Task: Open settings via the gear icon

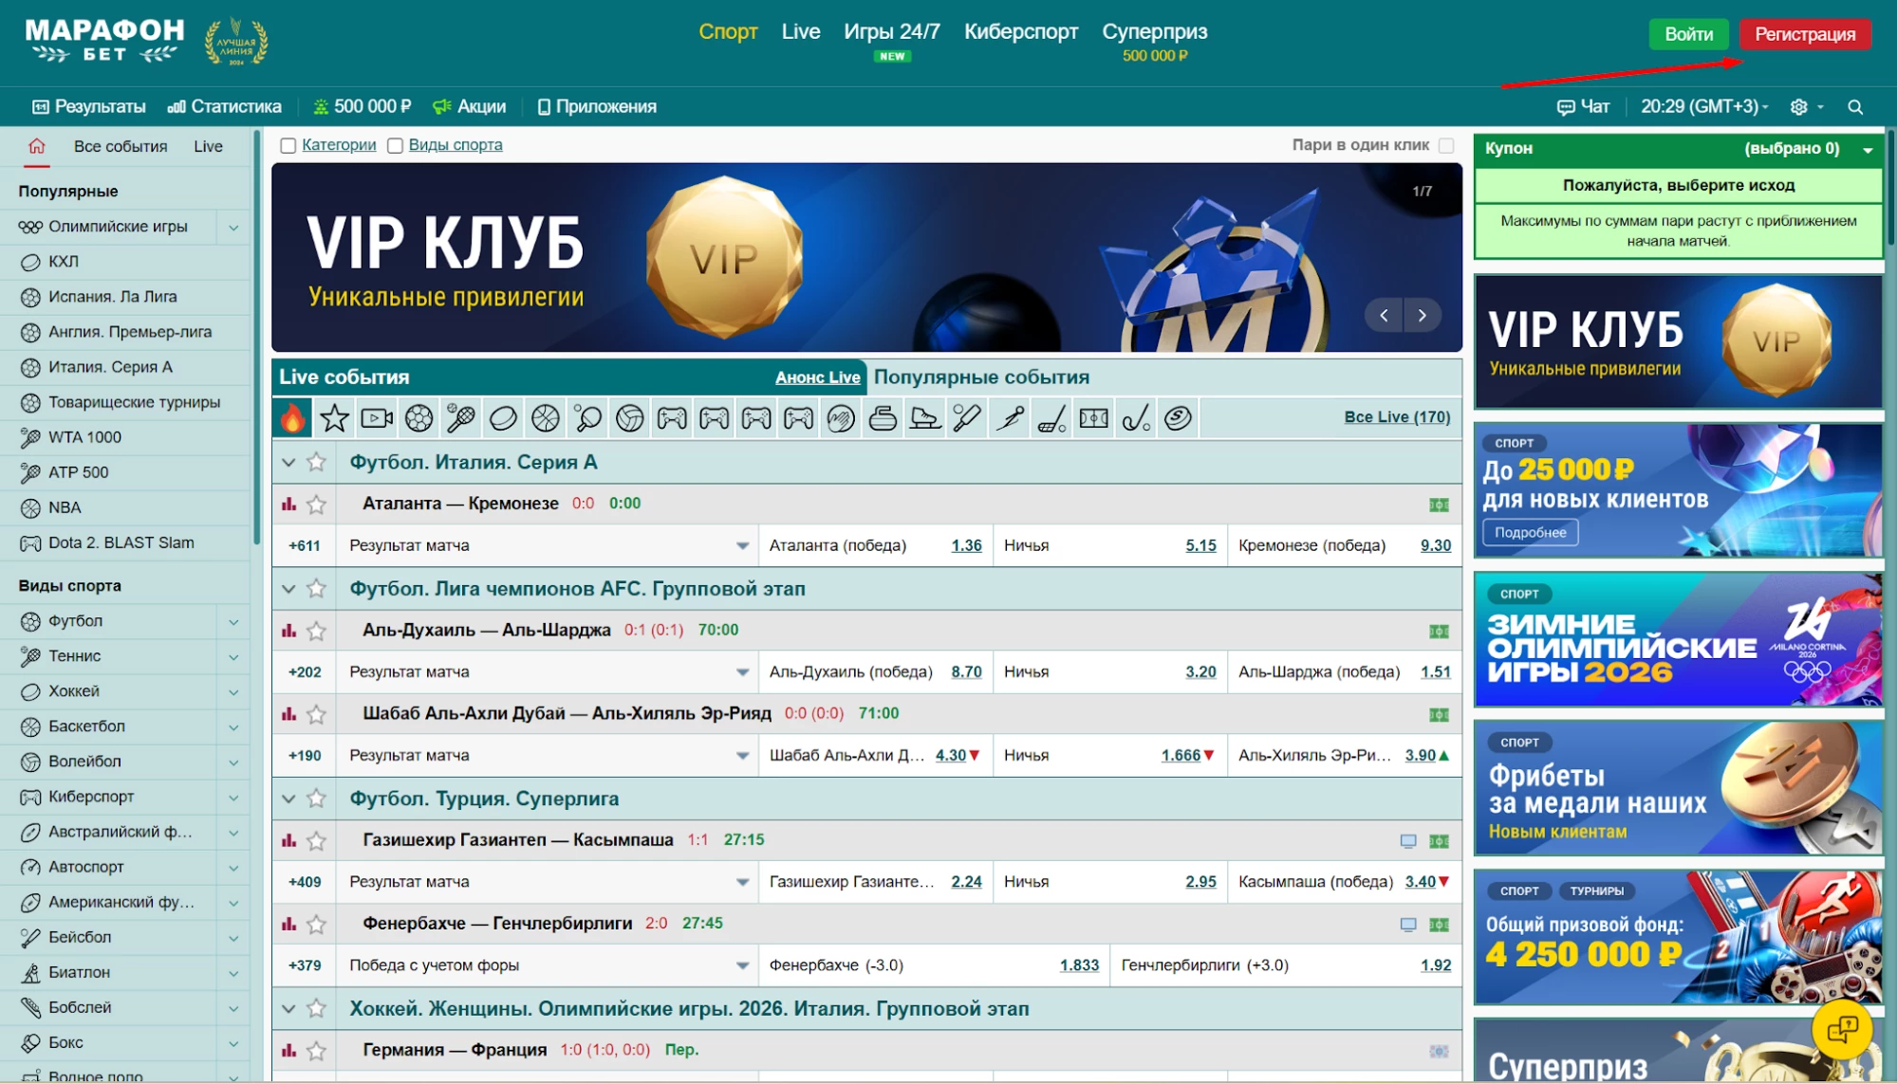Action: tap(1798, 107)
